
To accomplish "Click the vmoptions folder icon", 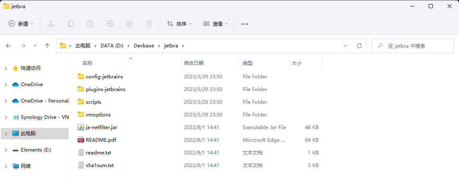I will pos(81,115).
